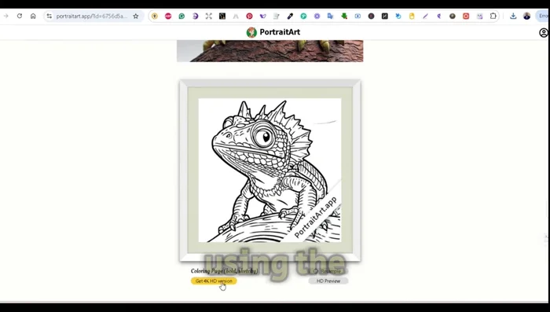Open the red ABP adblock extension

168,17
